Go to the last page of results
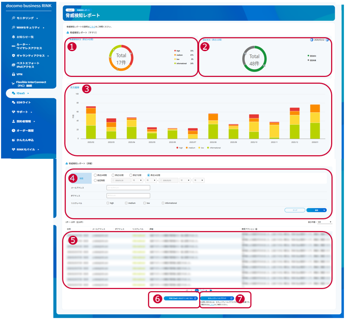Screen dimensions: 345x323 pyautogui.click(x=211, y=290)
